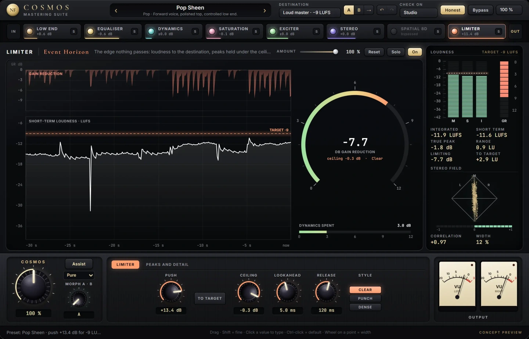Click the NF logo badge
This screenshot has height=339, width=529.
pos(13,10)
